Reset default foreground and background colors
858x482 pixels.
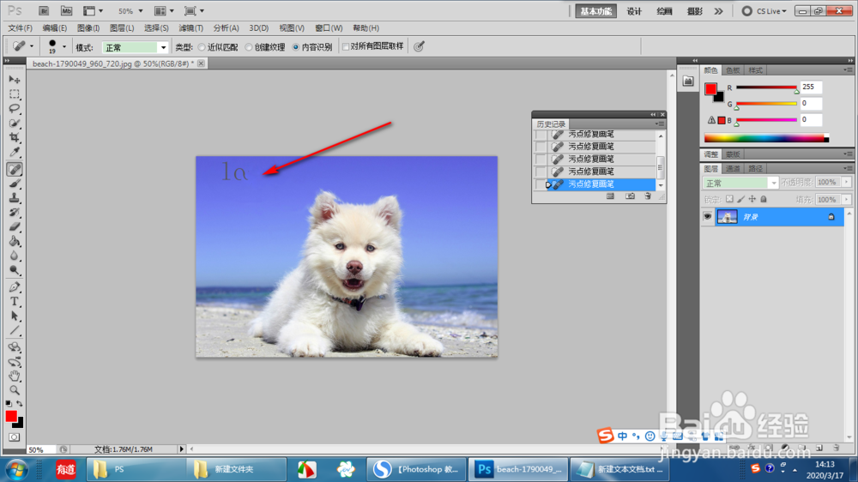pos(9,404)
